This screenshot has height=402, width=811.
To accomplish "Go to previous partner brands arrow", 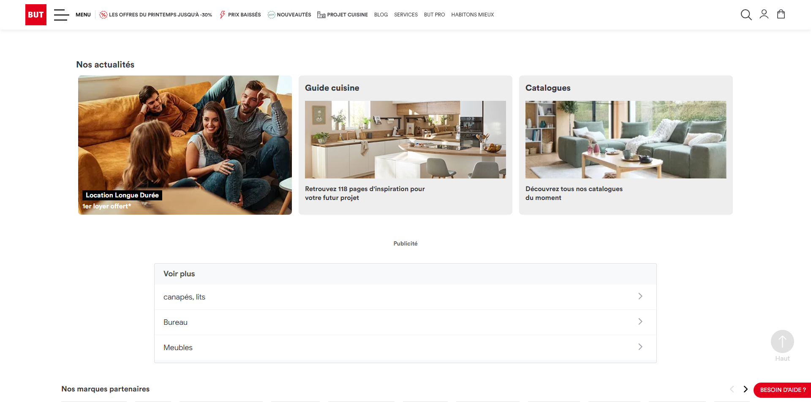I will (x=732, y=389).
